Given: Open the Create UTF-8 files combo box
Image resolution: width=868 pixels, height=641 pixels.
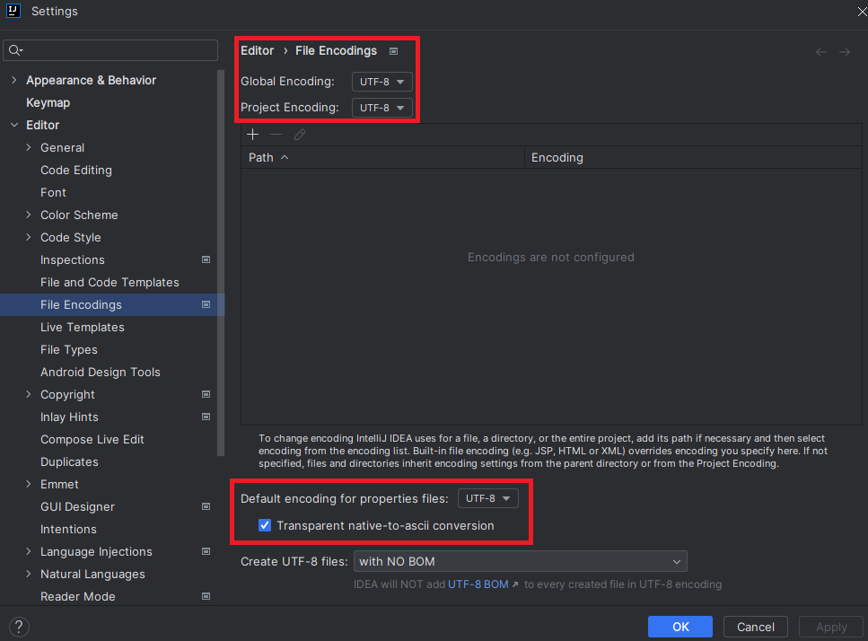Looking at the screenshot, I should click(x=521, y=561).
